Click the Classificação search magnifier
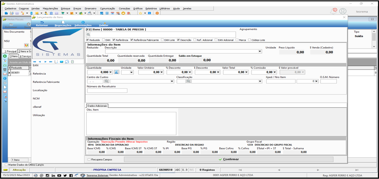This screenshot has width=379, height=179. 188,81
